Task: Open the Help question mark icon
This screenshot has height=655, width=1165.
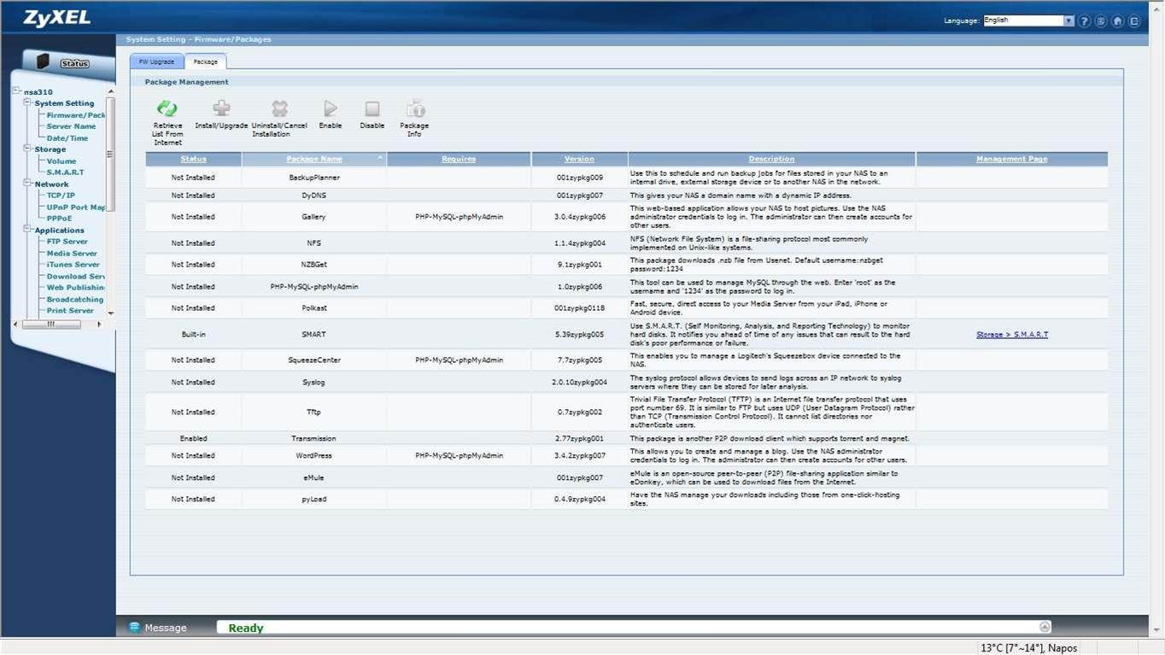Action: 1084,21
